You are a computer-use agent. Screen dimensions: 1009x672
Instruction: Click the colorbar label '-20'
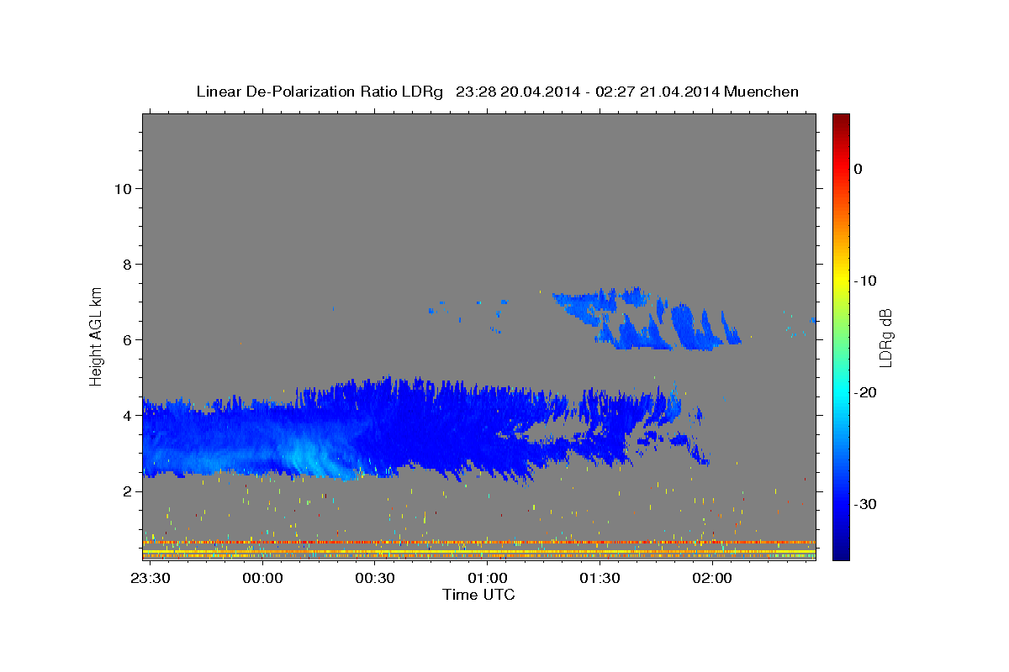click(865, 392)
